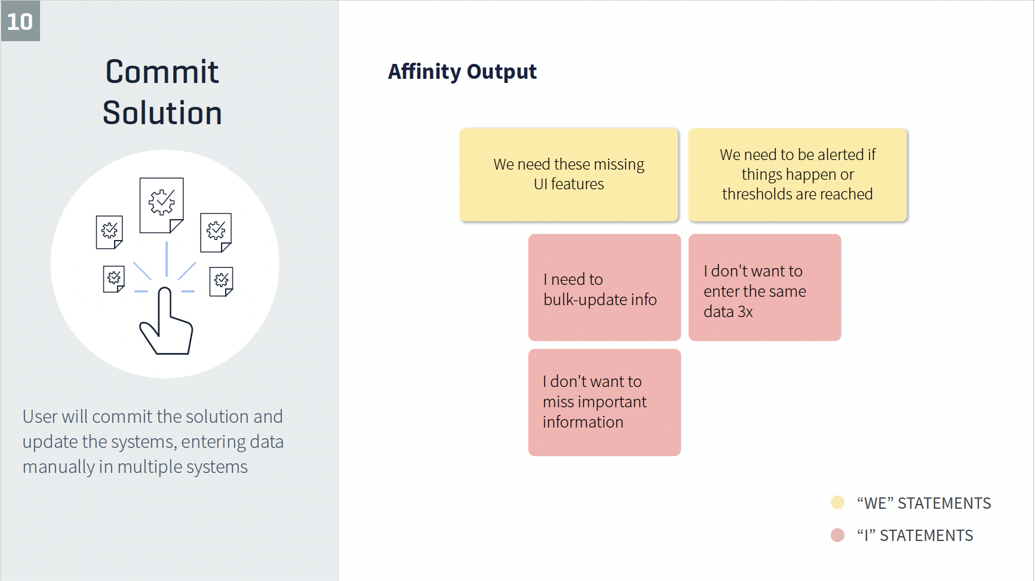Viewport: 1035px width, 581px height.
Task: Select the "enter the same data 3x" note
Action: tap(764, 288)
